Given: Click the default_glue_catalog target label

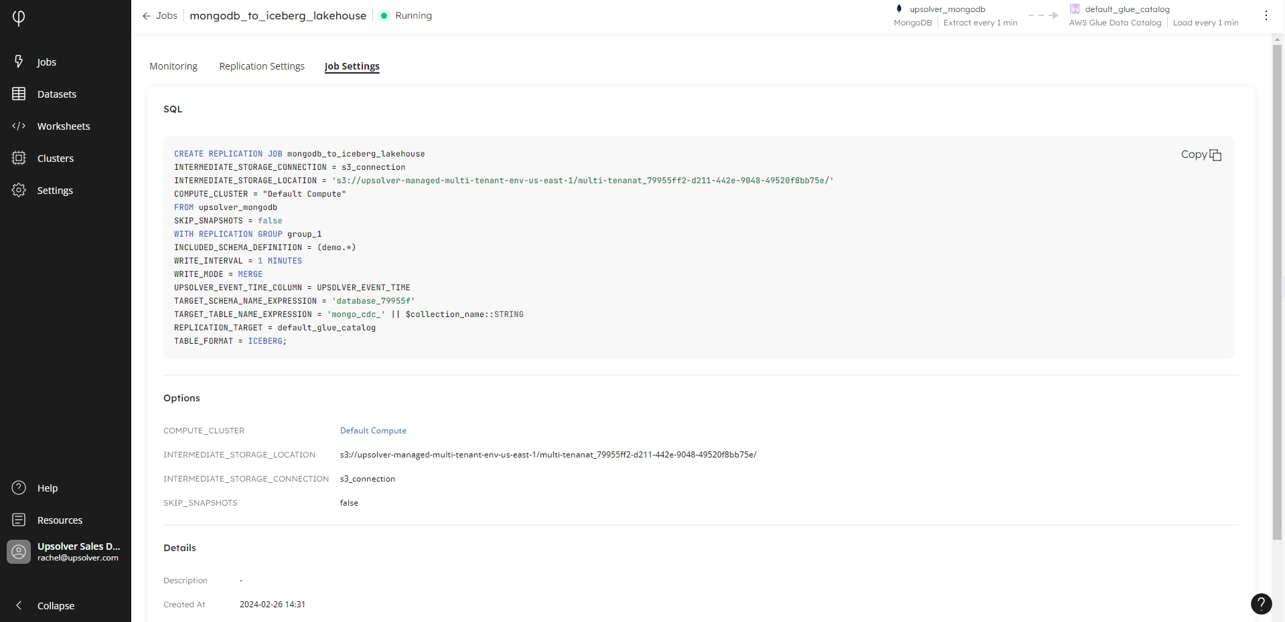Looking at the screenshot, I should pos(1127,9).
